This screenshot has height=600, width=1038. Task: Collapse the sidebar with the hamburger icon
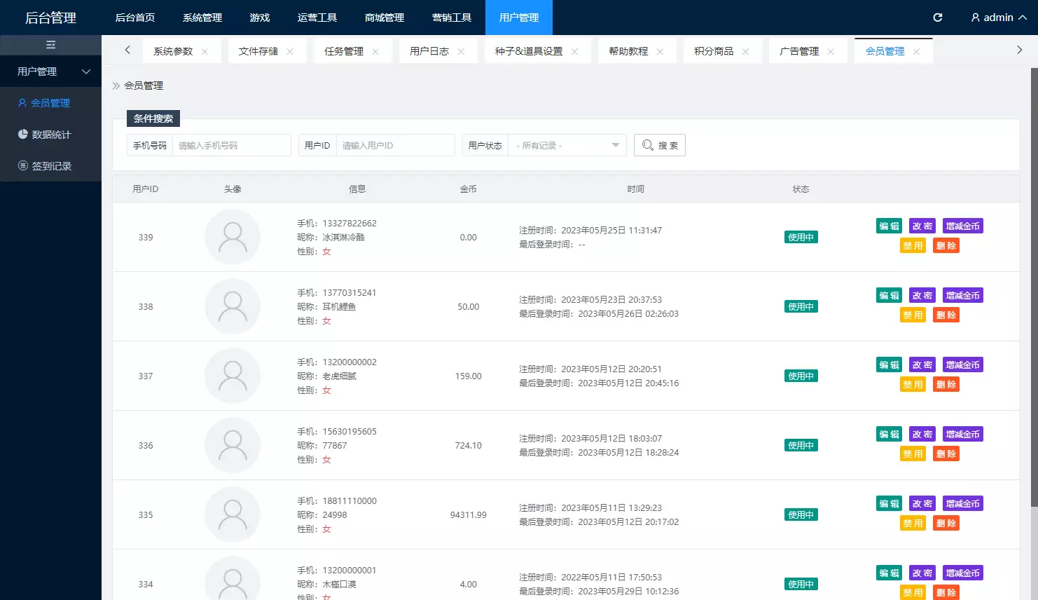point(50,45)
